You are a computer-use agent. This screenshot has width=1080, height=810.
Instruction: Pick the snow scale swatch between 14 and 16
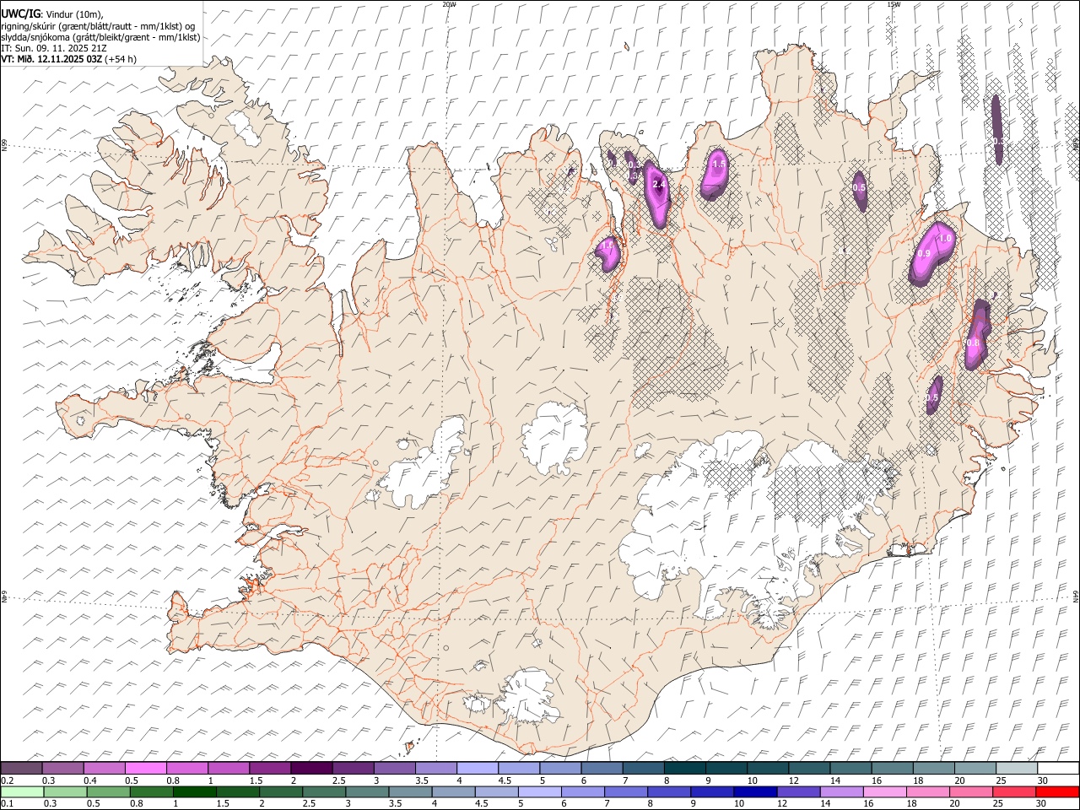pyautogui.click(x=850, y=768)
